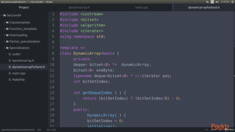
Task: Click the Partial_specialization folder icon
Action: pyautogui.click(x=7, y=41)
